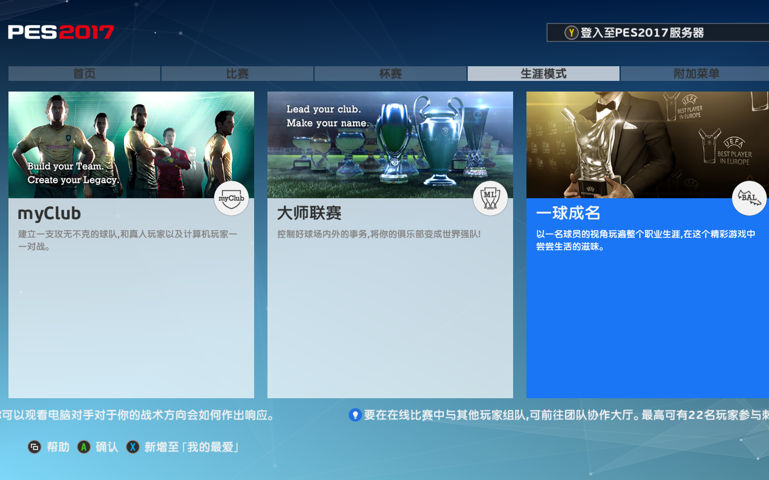Click the help view button icon
Viewport: 769px width, 480px height.
35,447
